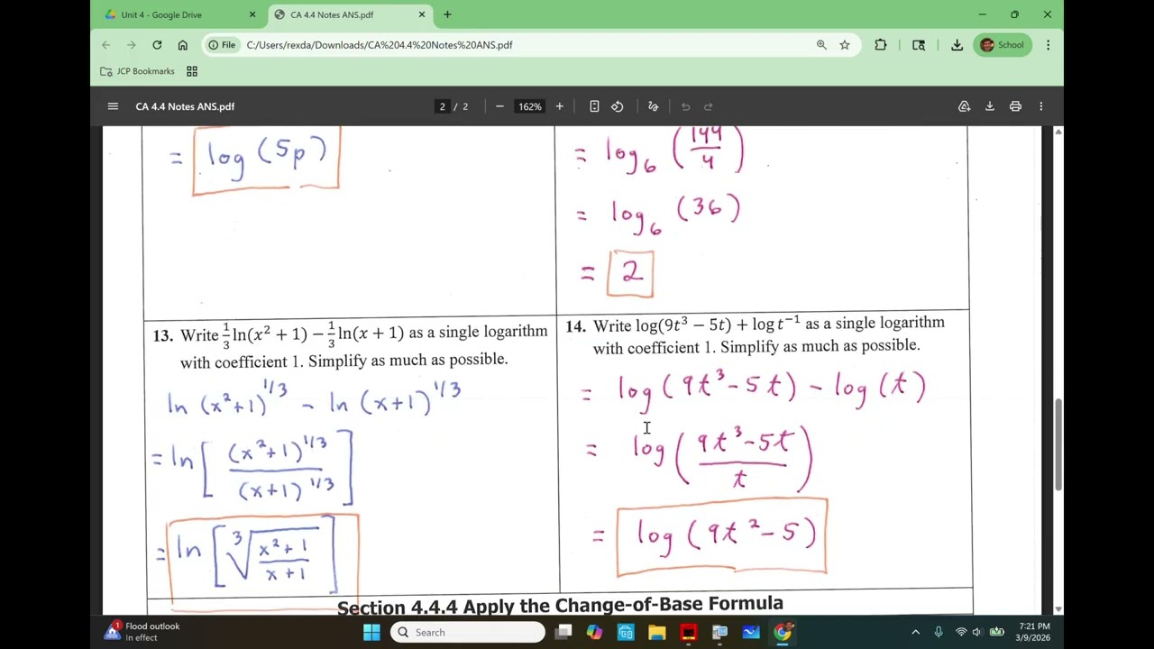
Task: Open the browser home page
Action: [183, 45]
